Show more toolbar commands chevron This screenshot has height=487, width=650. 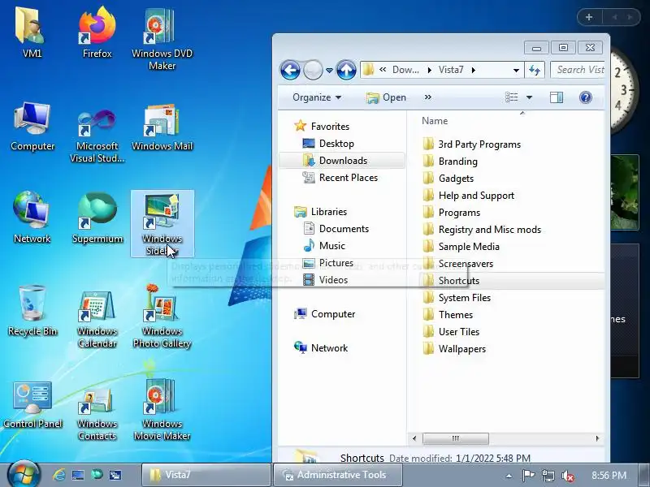tap(428, 97)
